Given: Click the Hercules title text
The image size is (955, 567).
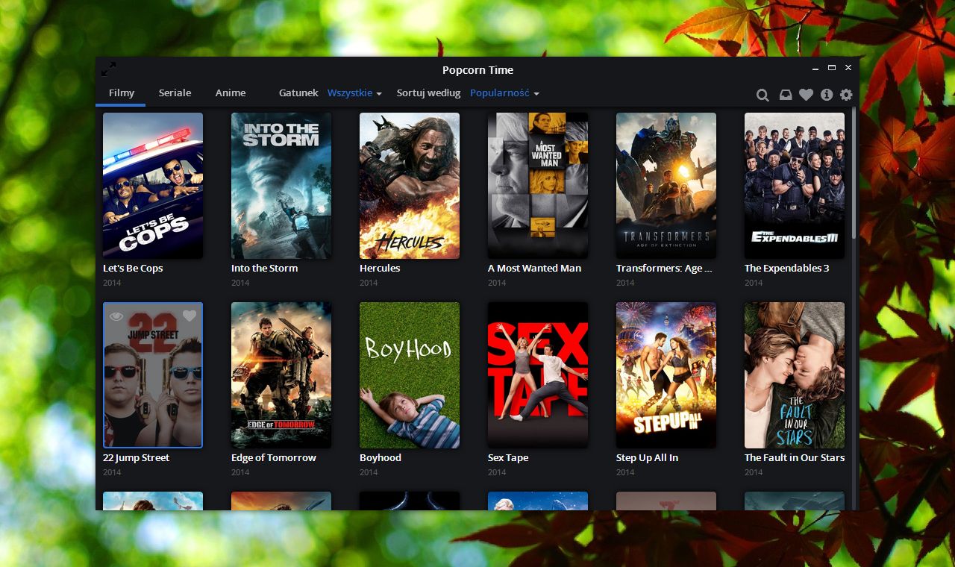Looking at the screenshot, I should pyautogui.click(x=380, y=269).
